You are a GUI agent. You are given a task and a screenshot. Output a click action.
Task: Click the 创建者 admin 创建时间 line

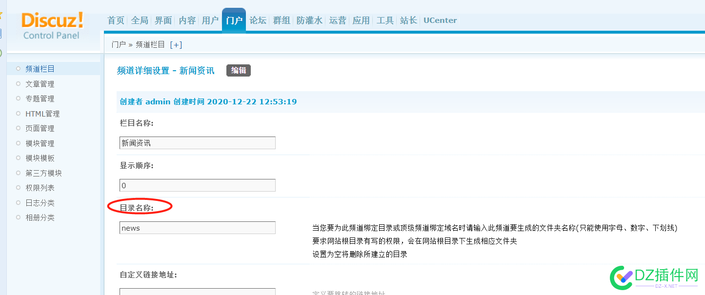point(208,102)
